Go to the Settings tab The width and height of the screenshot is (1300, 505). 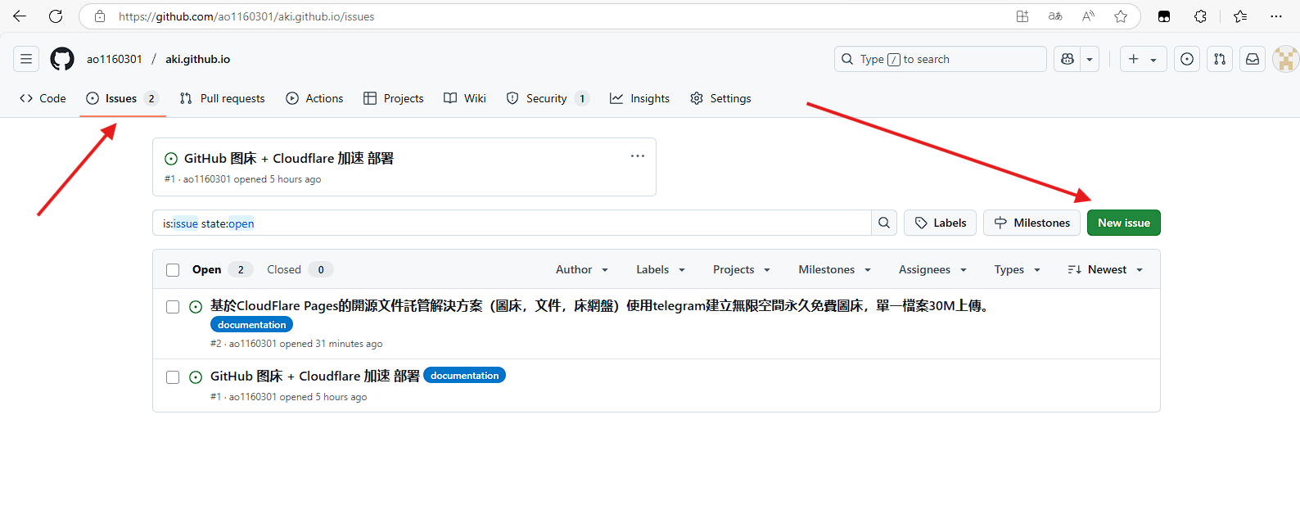(x=720, y=98)
